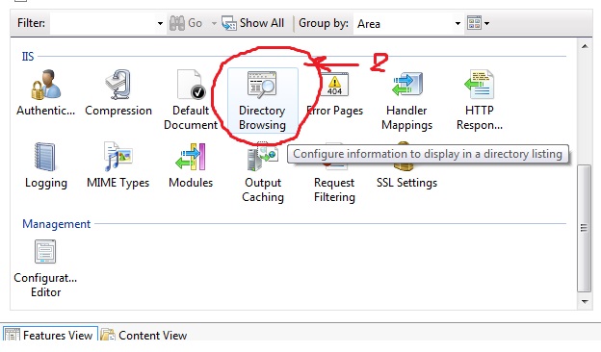Click the scrollbar down arrow
Image resolution: width=601 pixels, height=352 pixels.
(x=585, y=301)
